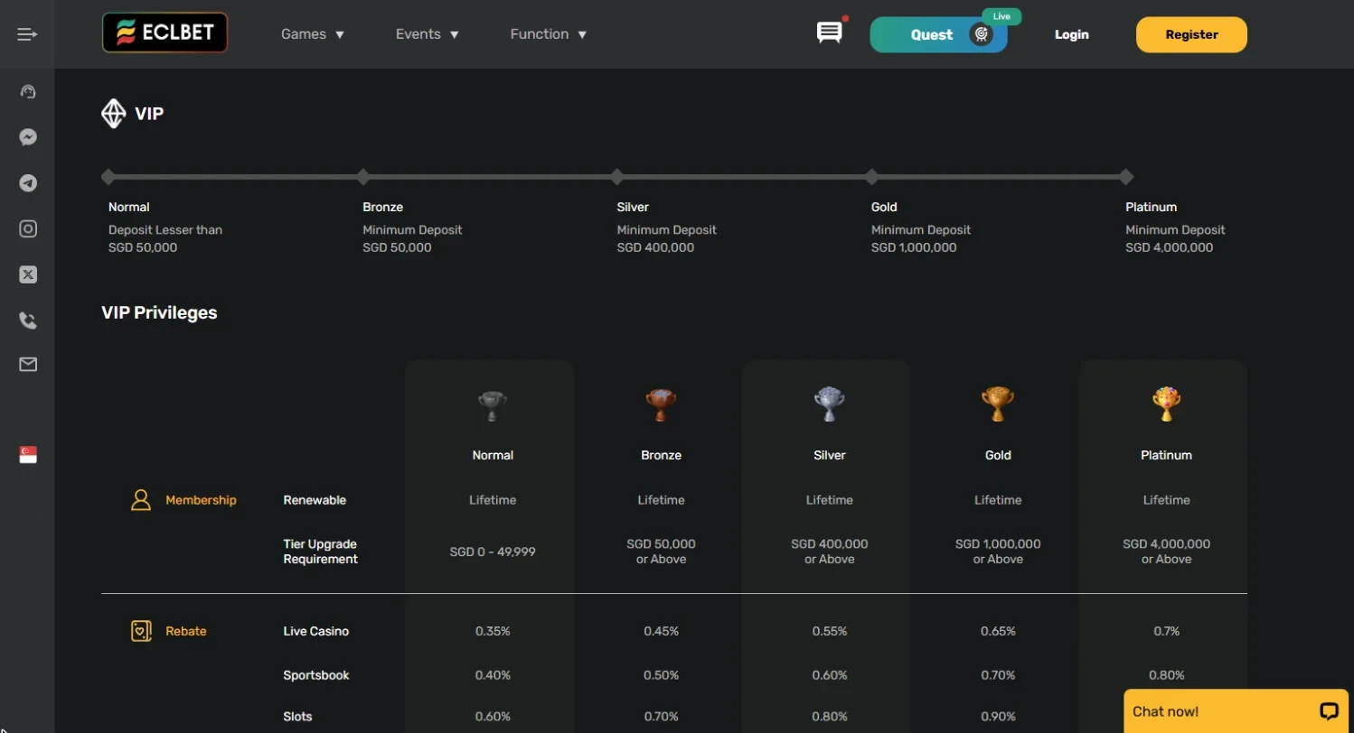Screen dimensions: 1354x733
Task: Click the 'Tier Upgrade Requirement' row label
Action: 321,552
